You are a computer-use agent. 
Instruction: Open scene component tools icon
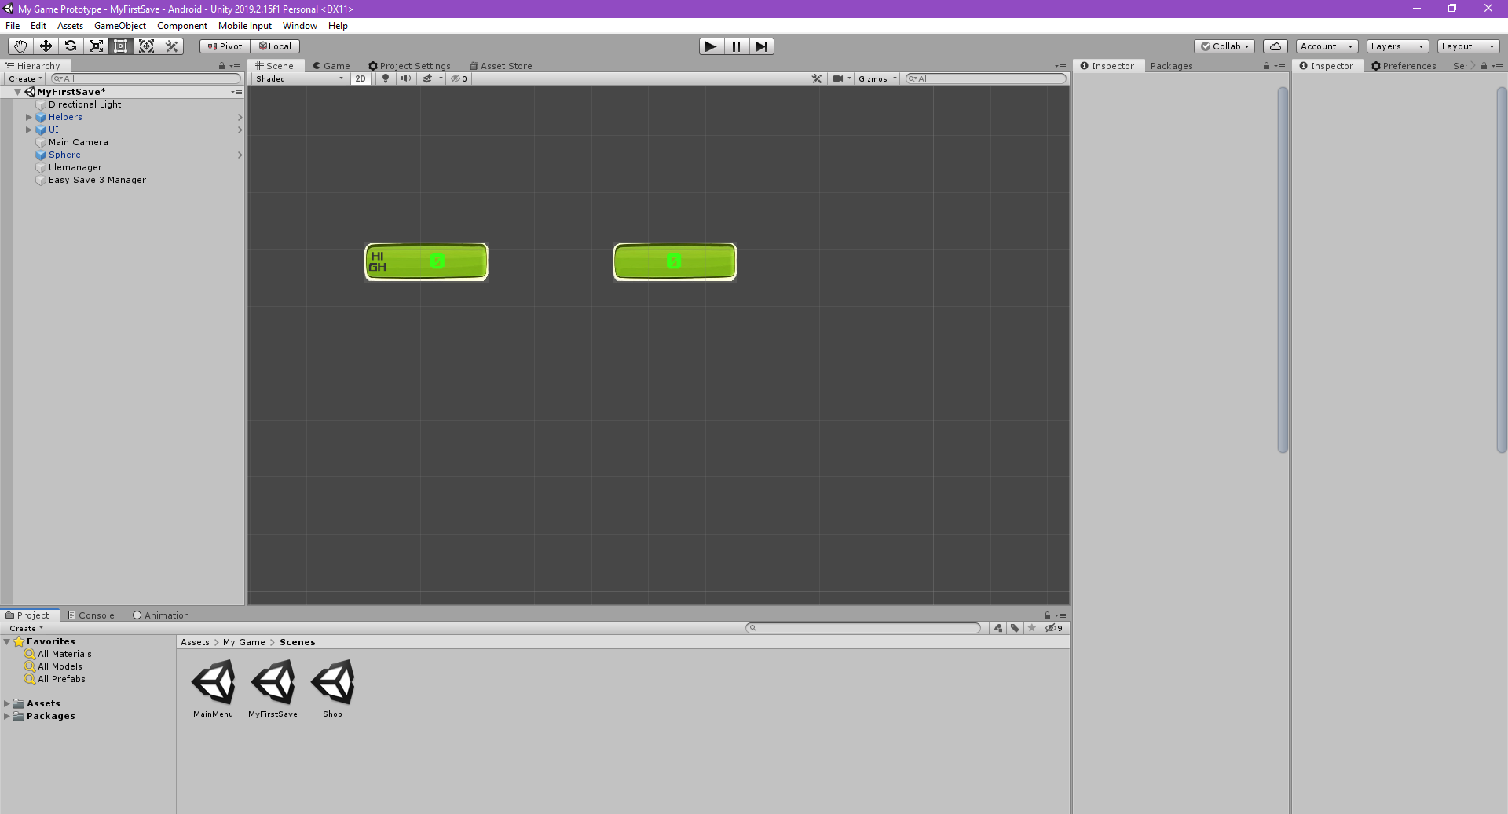coord(817,78)
